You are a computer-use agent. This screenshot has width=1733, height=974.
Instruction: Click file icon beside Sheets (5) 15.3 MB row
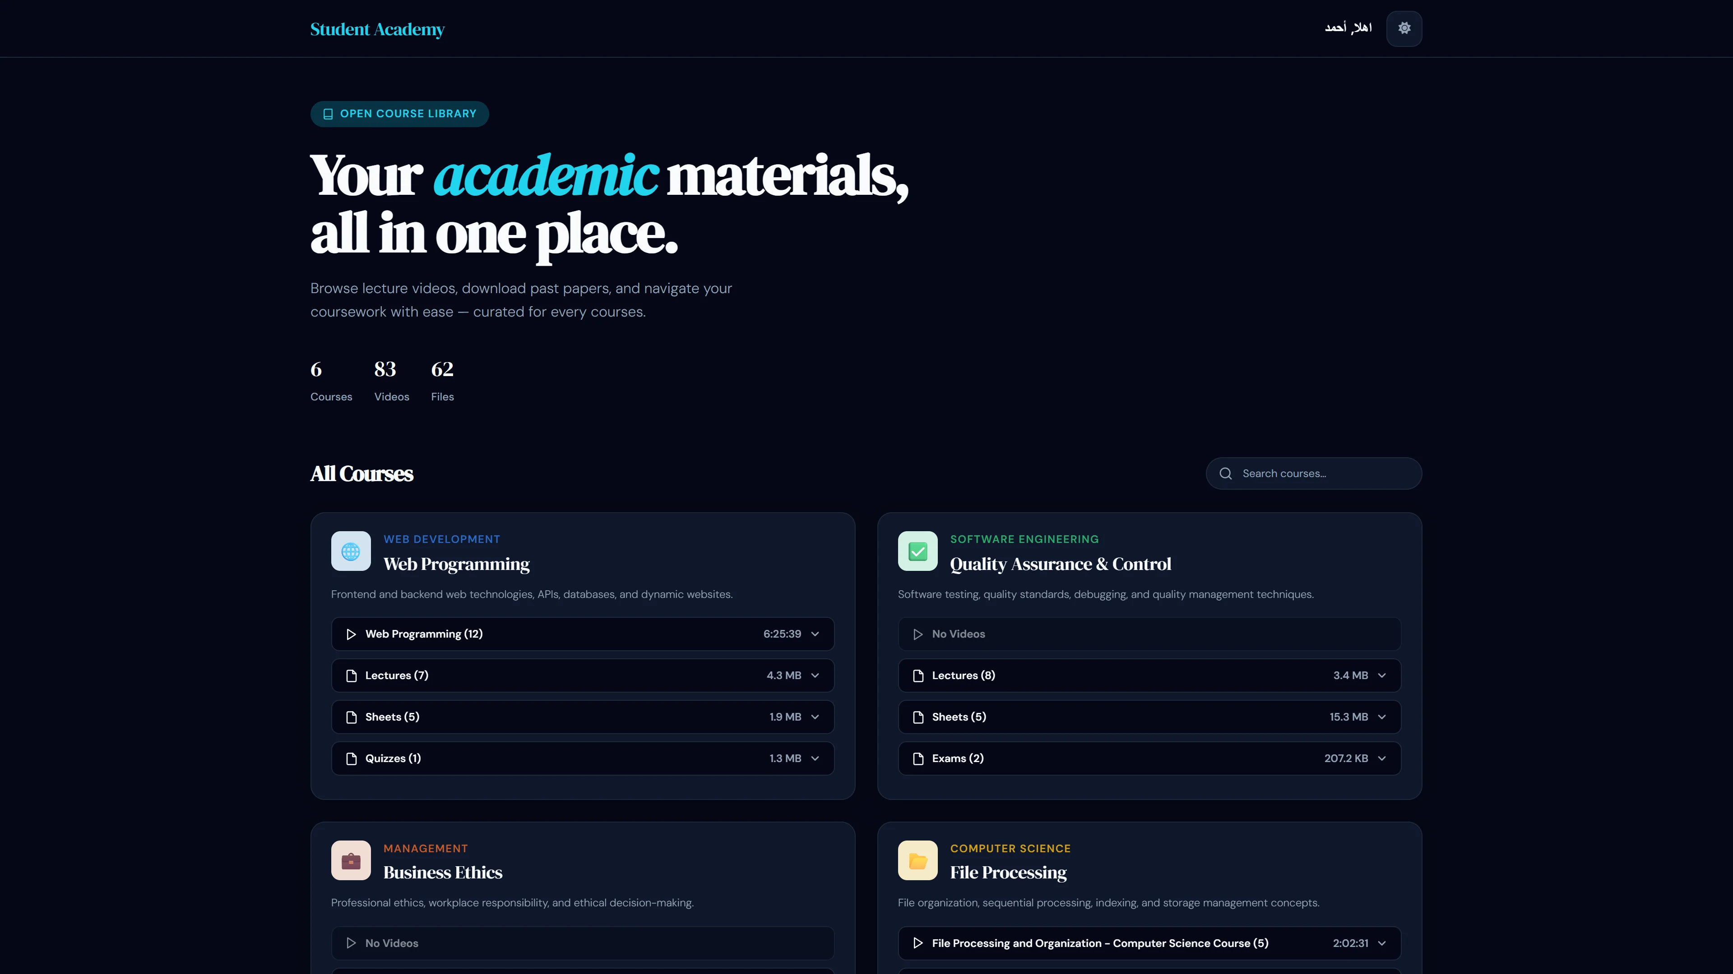click(917, 717)
